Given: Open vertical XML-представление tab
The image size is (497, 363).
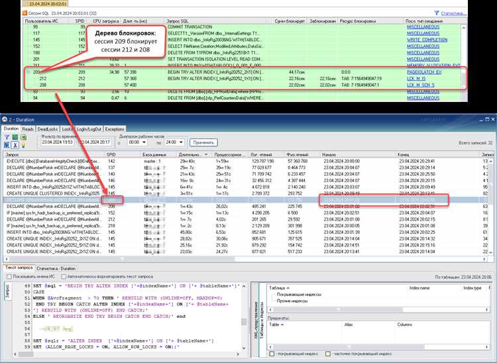Looking at the screenshot, I should pos(256,320).
